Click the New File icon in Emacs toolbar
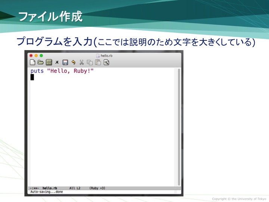Image resolution: width=269 pixels, height=202 pixels. 33,62
